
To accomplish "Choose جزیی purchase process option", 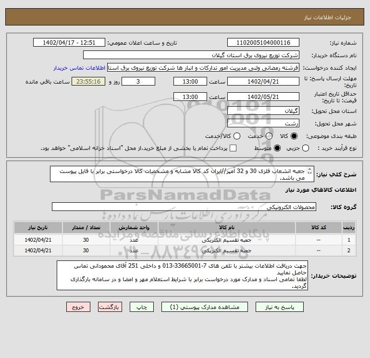I will pyautogui.click(x=306, y=148).
